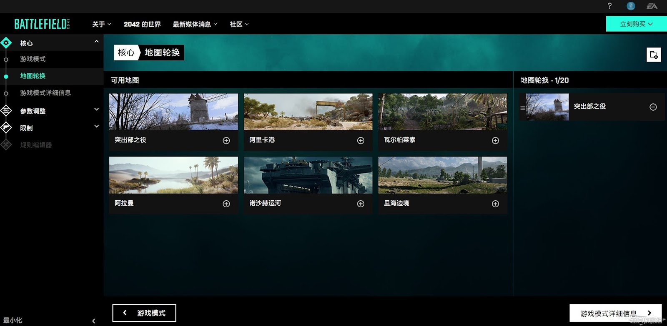Viewport: 667px width, 326px height.
Task: Add 里海边境 map with plus icon
Action: point(495,204)
